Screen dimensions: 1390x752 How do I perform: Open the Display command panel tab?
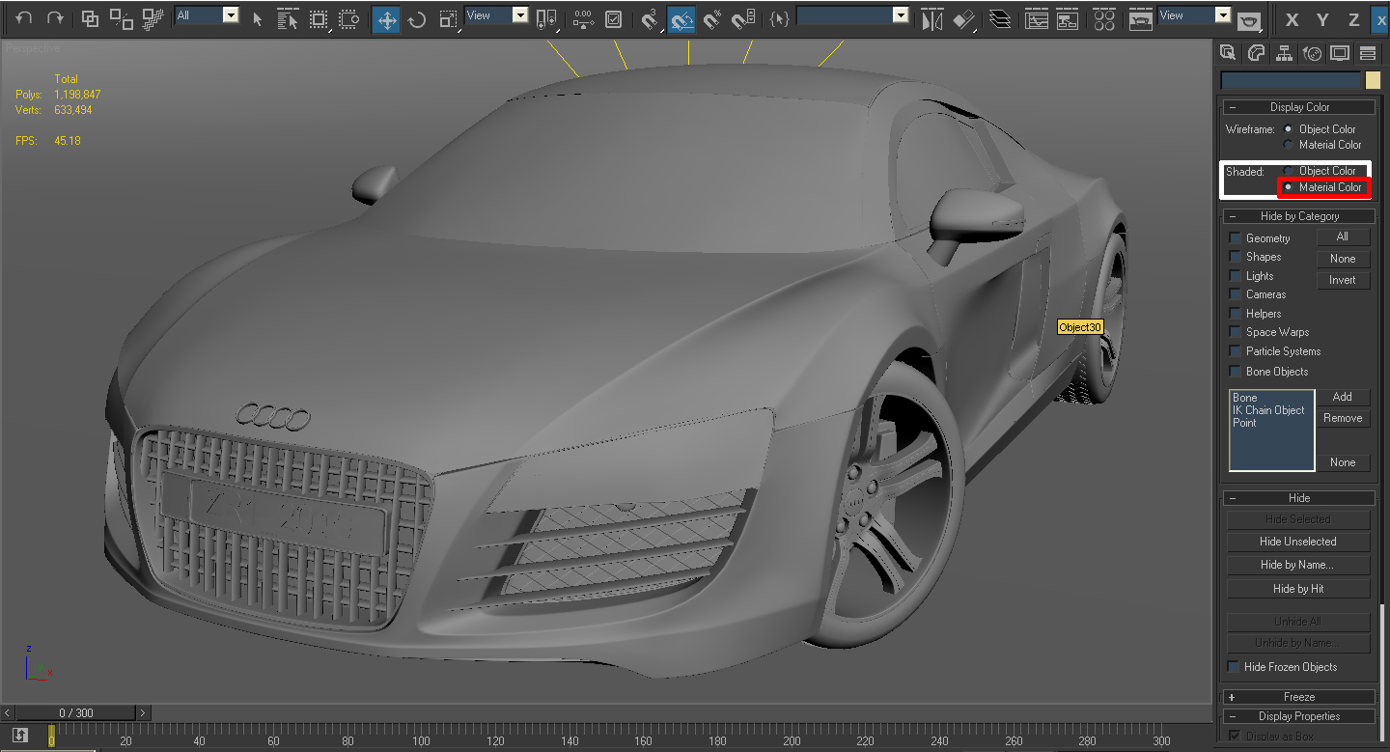[1340, 53]
